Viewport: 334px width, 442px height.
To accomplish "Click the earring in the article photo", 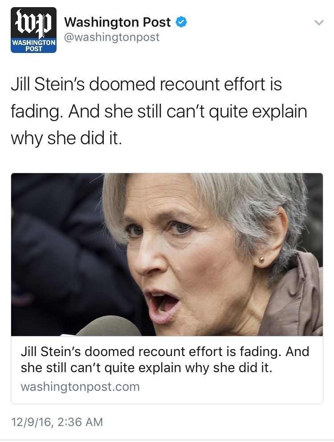I will click(x=262, y=260).
